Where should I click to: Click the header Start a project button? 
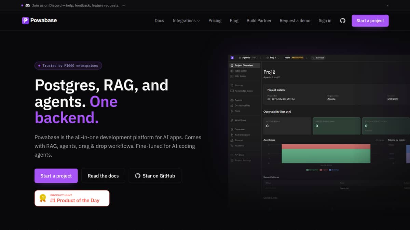click(x=370, y=20)
